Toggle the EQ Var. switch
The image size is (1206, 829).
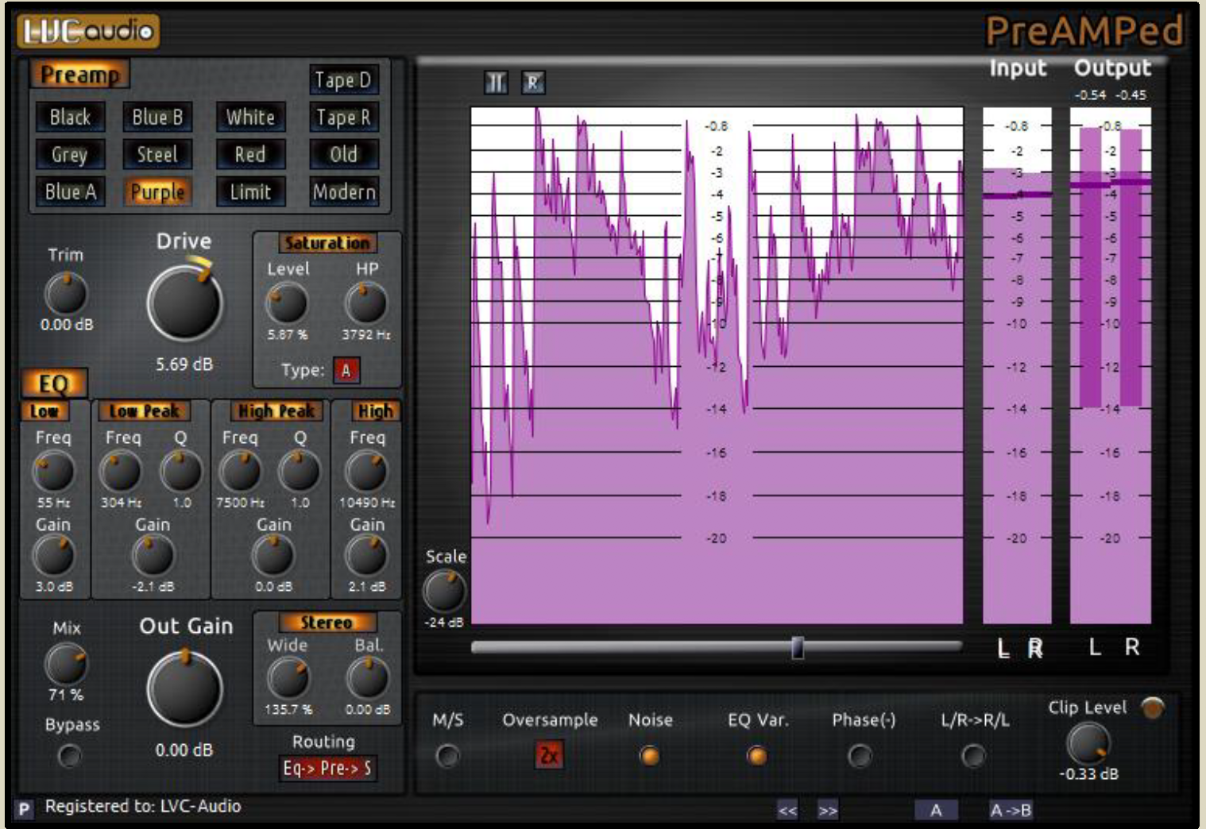pyautogui.click(x=757, y=756)
